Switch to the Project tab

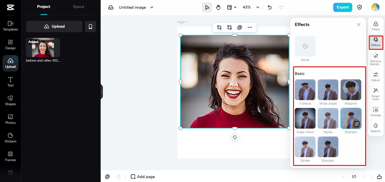pyautogui.click(x=44, y=7)
